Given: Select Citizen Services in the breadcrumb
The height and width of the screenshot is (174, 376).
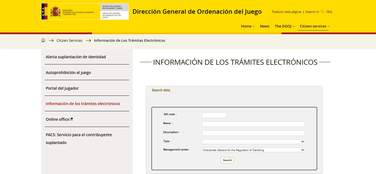Looking at the screenshot, I should tap(69, 40).
